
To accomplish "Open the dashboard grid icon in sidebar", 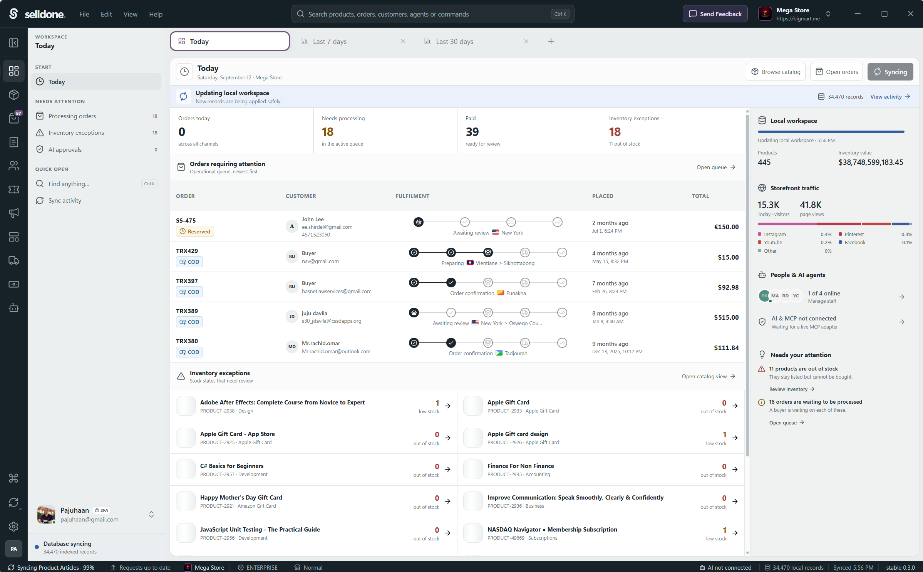I will coord(14,71).
